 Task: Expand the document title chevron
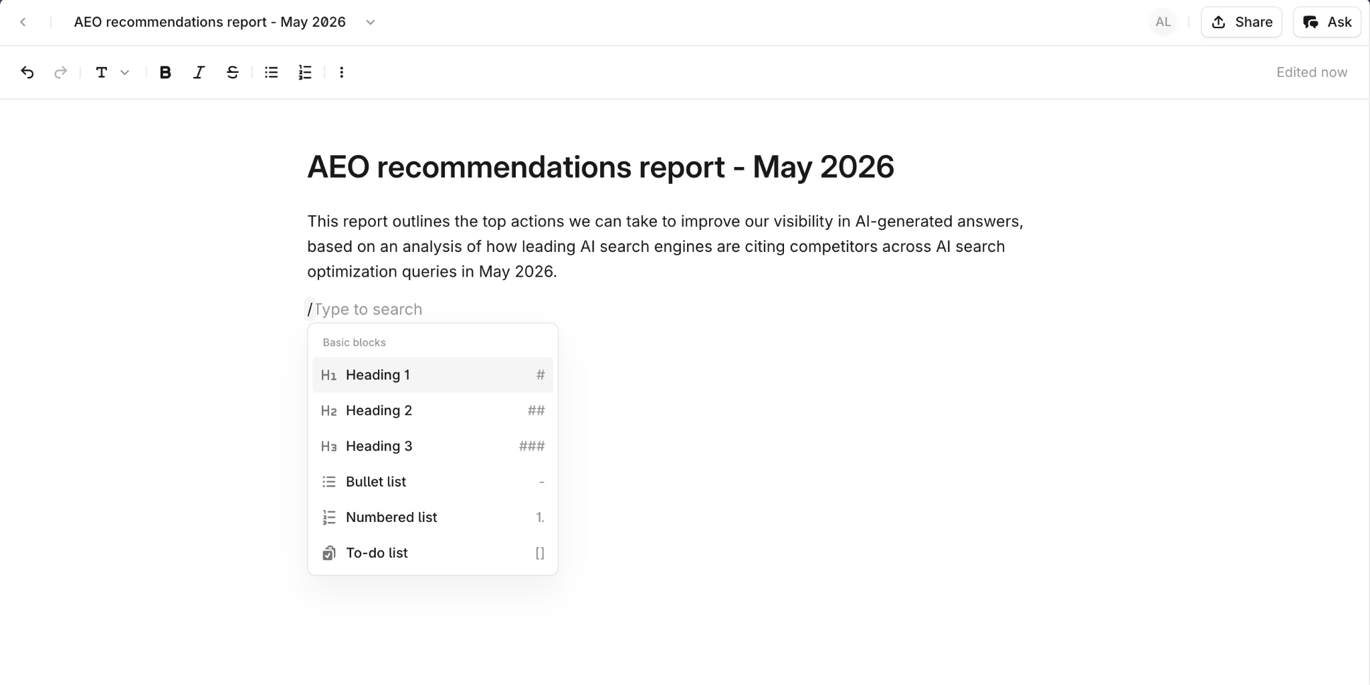(371, 22)
